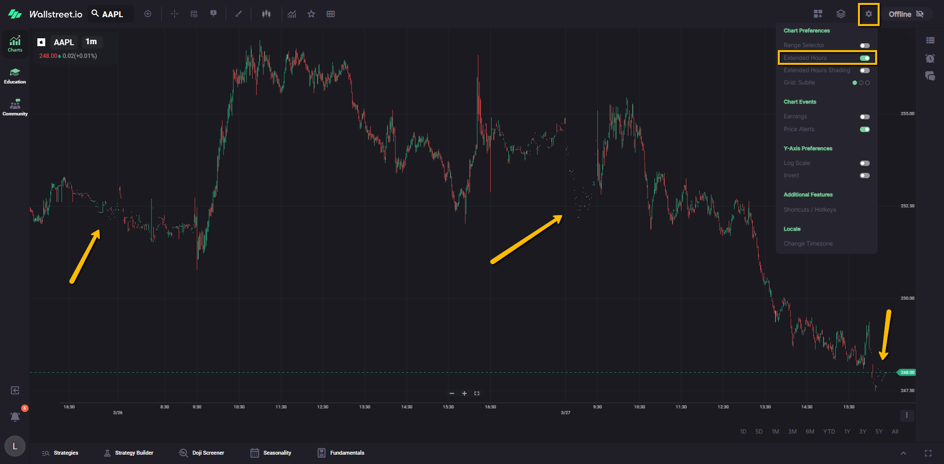Open the layers icon in top bar
The image size is (944, 464).
coord(841,14)
